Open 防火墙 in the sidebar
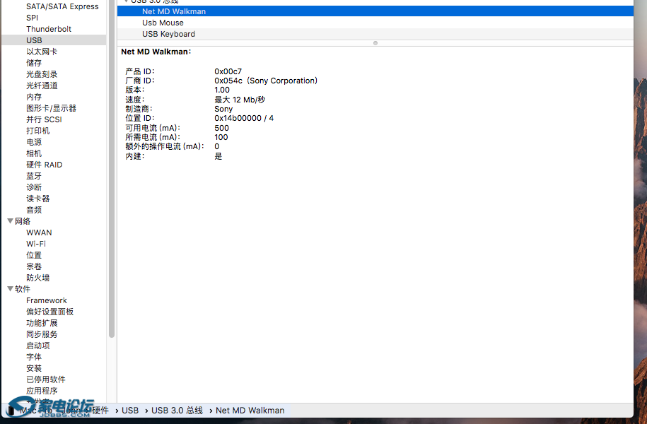The width and height of the screenshot is (647, 424). click(x=38, y=278)
